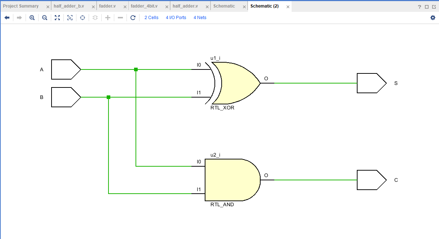Click the Next (forward arrow) toolbar icon
439x239 pixels.
click(19, 18)
